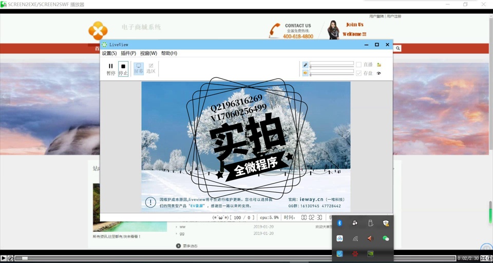
Task: Click the WeChat tray icon
Action: click(x=386, y=238)
